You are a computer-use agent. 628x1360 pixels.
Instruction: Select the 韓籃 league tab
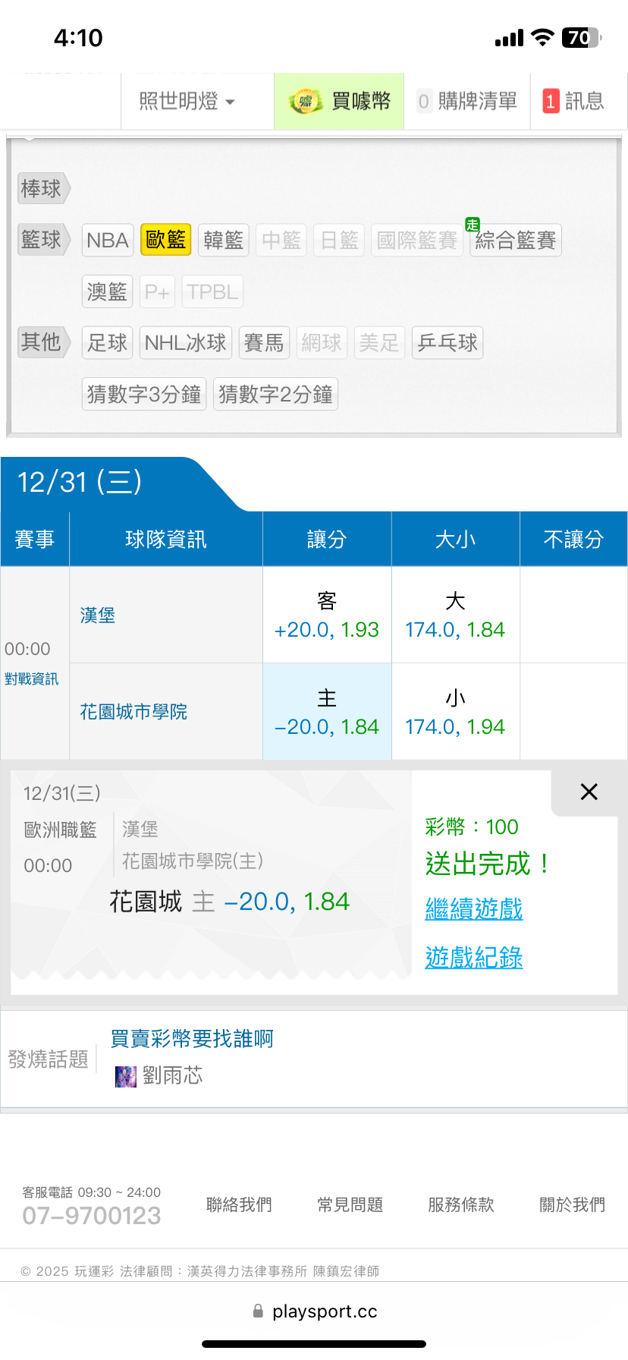[x=223, y=241]
